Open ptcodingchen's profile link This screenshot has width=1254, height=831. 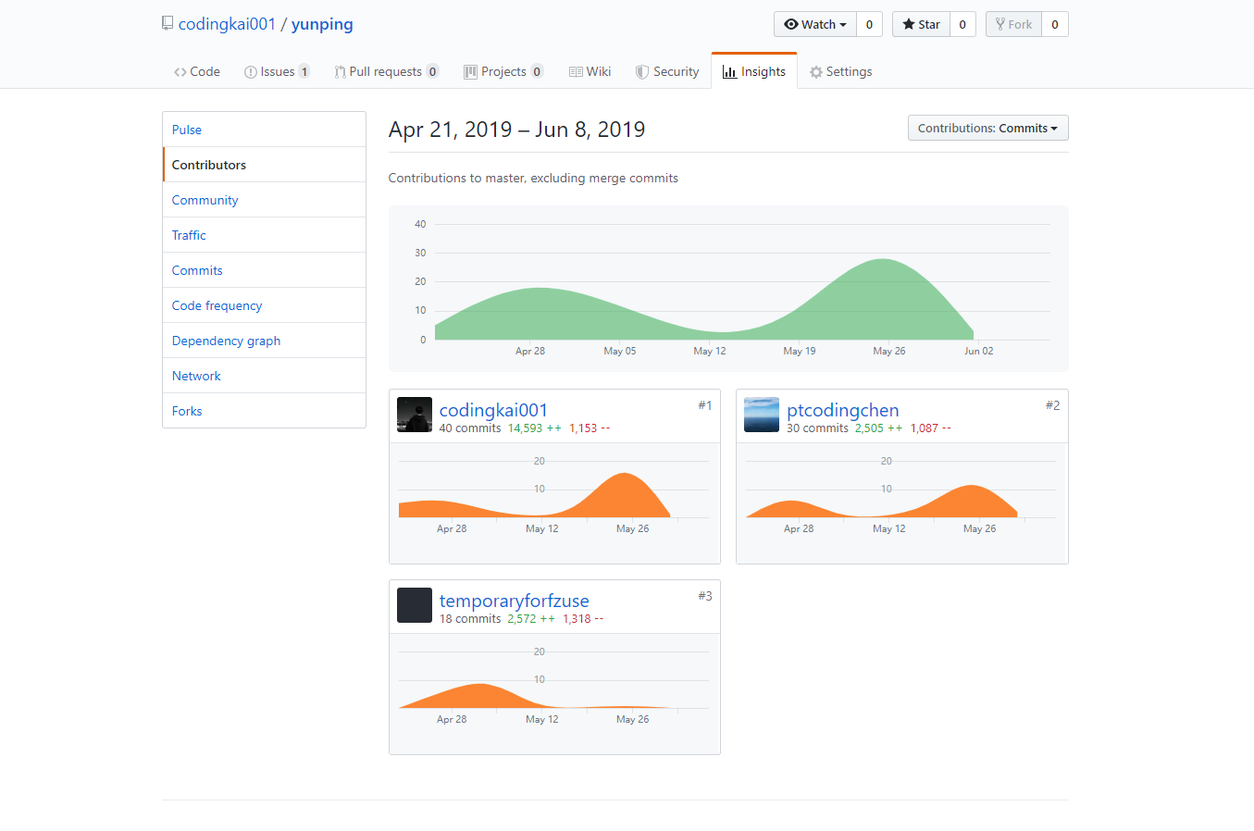[x=842, y=410]
